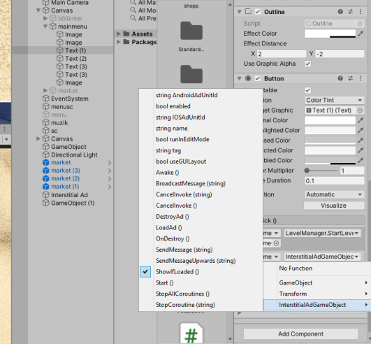Viewport: 371px width, 344px height.
Task: Open the Automatic navigation dropdown
Action: point(334,194)
